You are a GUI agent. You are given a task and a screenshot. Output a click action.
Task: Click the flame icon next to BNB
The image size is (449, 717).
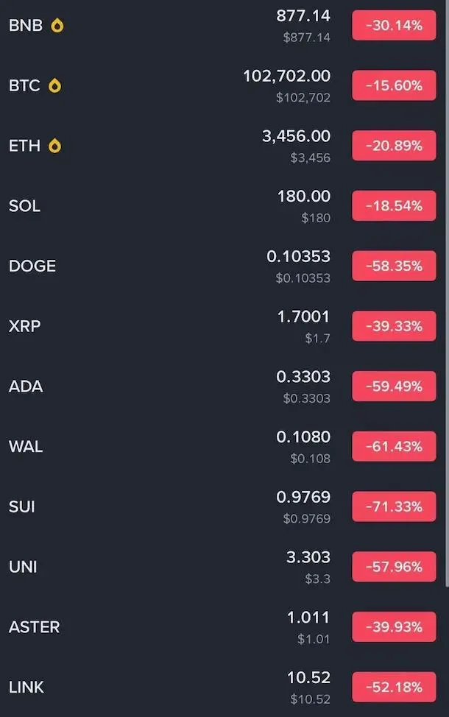click(x=57, y=26)
